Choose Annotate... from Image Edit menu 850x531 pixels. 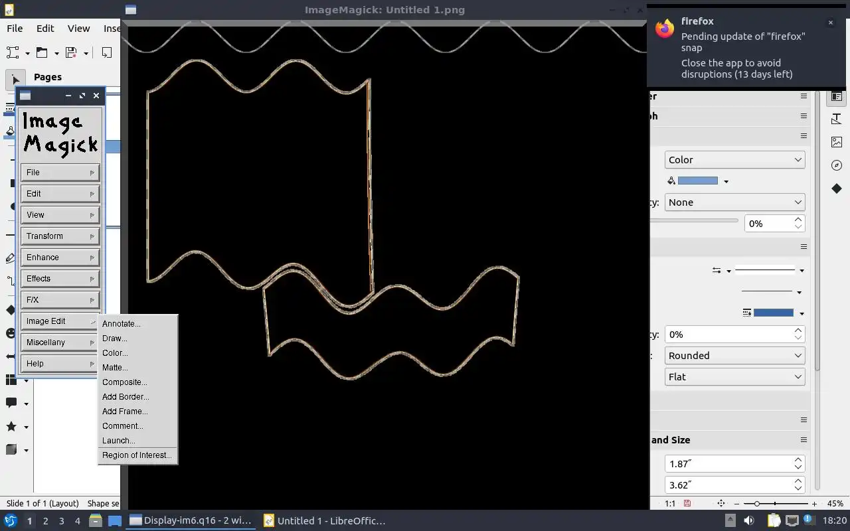click(137, 324)
